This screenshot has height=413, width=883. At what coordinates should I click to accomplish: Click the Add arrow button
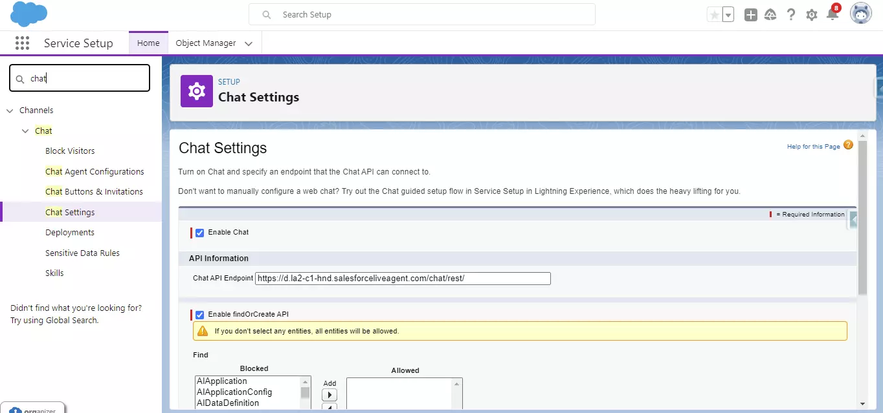click(x=330, y=394)
